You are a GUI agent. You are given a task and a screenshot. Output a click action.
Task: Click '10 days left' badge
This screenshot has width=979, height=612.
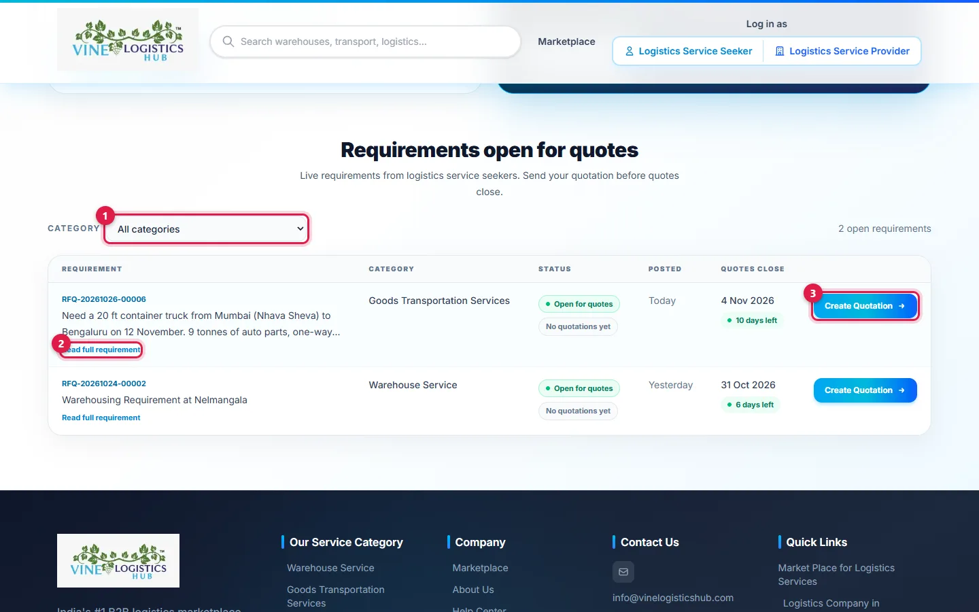752,320
